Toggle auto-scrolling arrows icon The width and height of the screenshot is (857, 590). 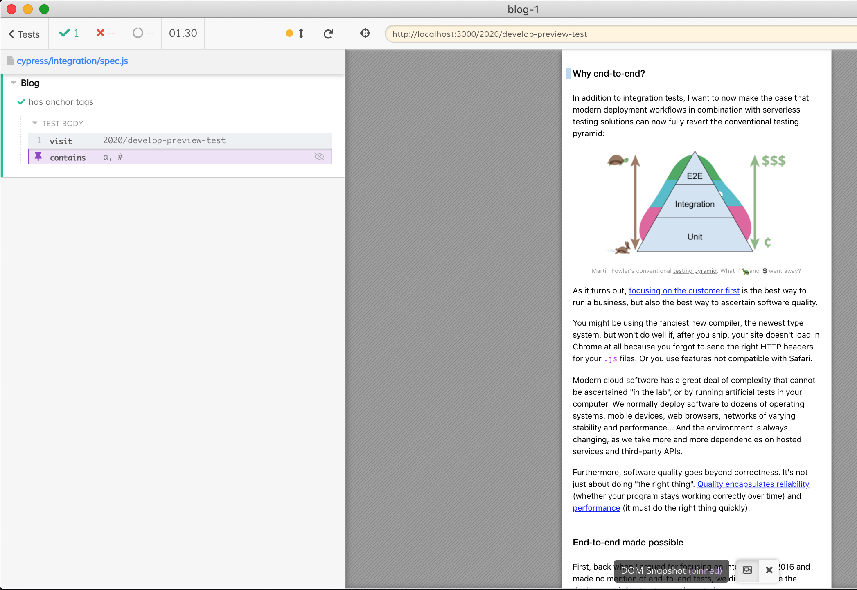coord(301,34)
